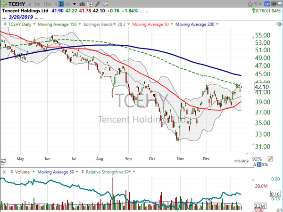Switch price scale to percent 'S%'
This screenshot has height=212, width=283.
(x=265, y=164)
